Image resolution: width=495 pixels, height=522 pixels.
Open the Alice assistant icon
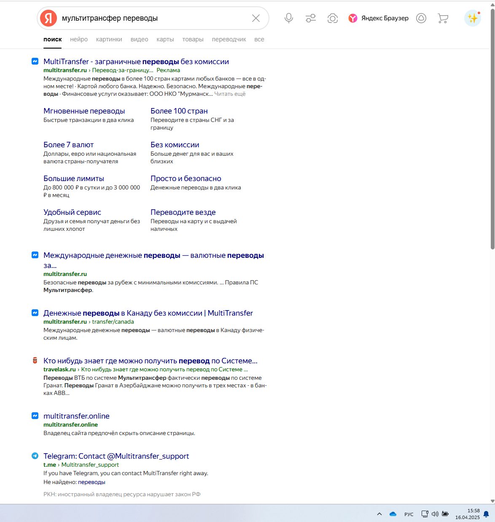point(421,18)
